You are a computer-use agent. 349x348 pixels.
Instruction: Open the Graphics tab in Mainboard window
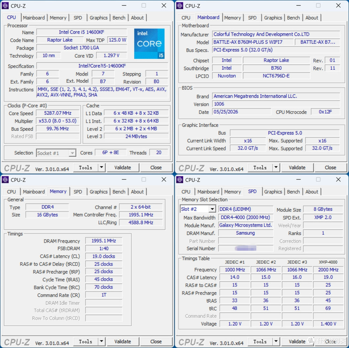pyautogui.click(x=273, y=17)
